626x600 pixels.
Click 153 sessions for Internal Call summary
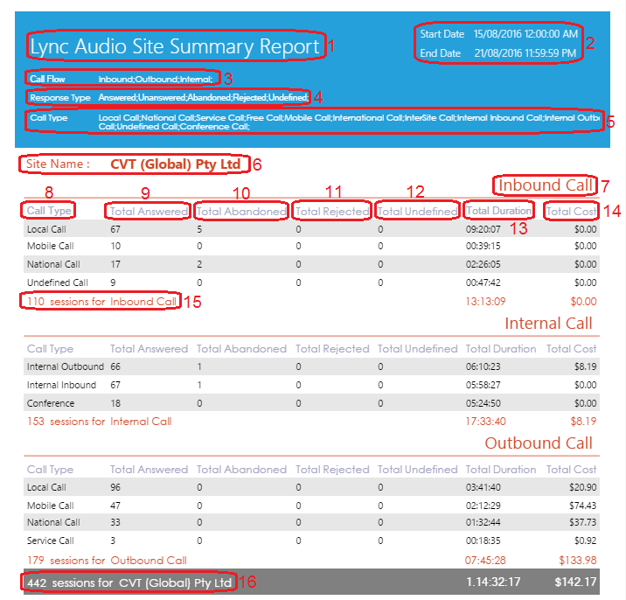click(100, 422)
